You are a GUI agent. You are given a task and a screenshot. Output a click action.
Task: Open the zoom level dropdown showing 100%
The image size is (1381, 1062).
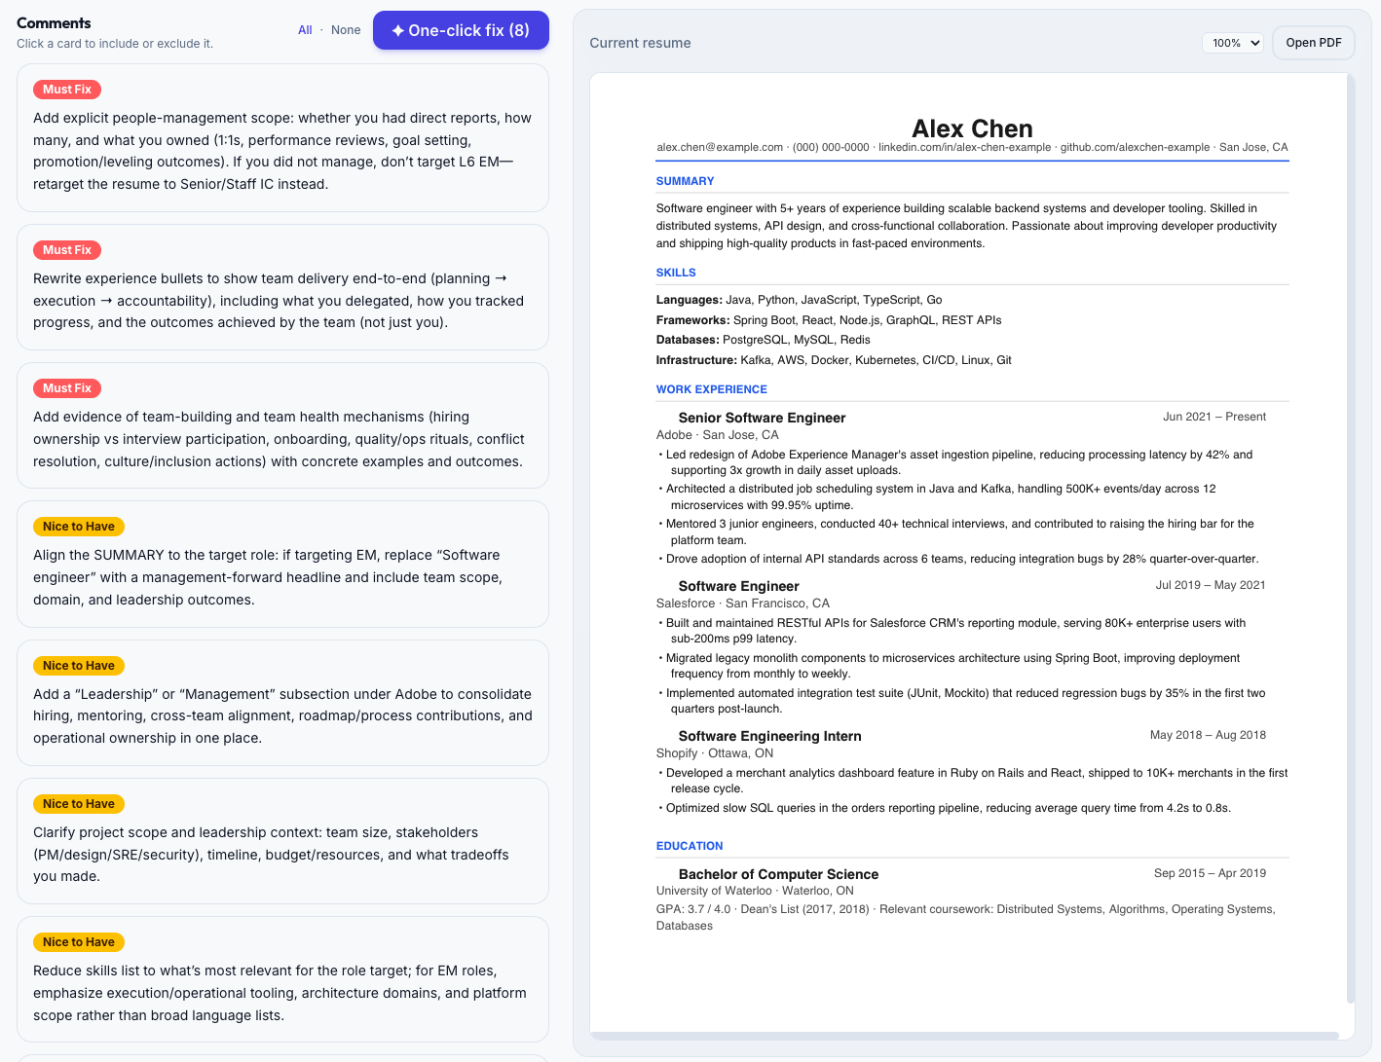[1232, 43]
